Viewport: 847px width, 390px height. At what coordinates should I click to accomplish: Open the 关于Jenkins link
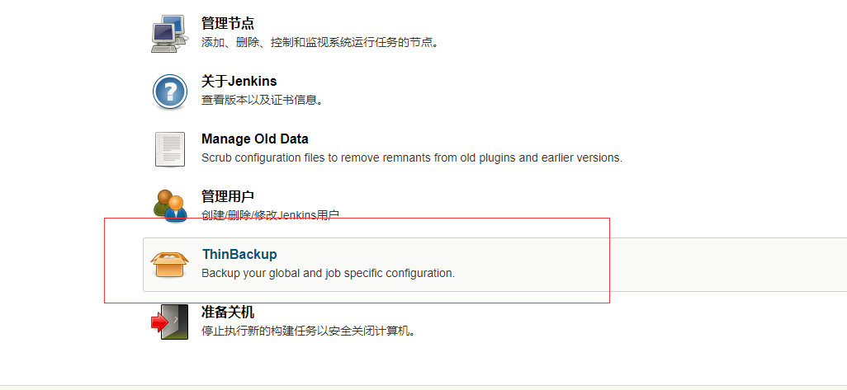click(x=239, y=81)
